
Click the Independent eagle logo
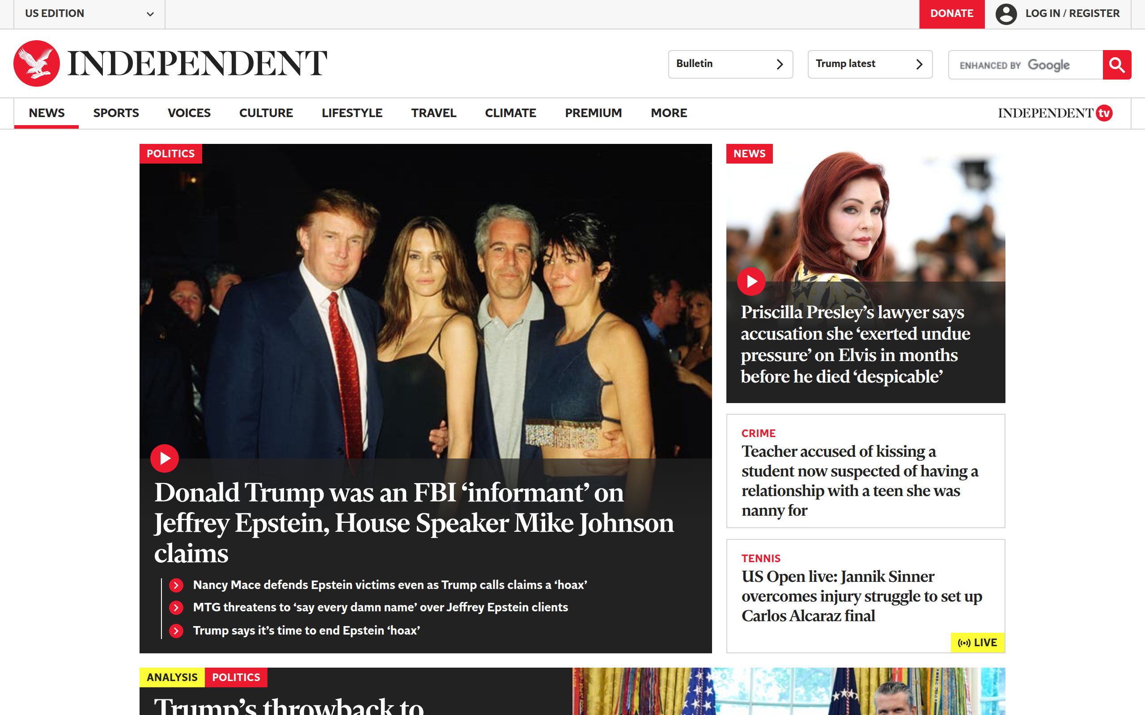click(36, 63)
